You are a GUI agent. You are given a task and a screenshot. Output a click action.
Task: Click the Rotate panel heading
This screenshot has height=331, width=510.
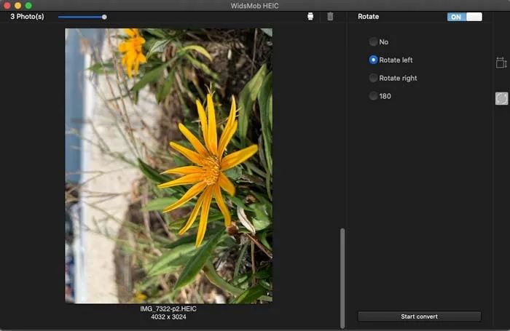(x=368, y=16)
